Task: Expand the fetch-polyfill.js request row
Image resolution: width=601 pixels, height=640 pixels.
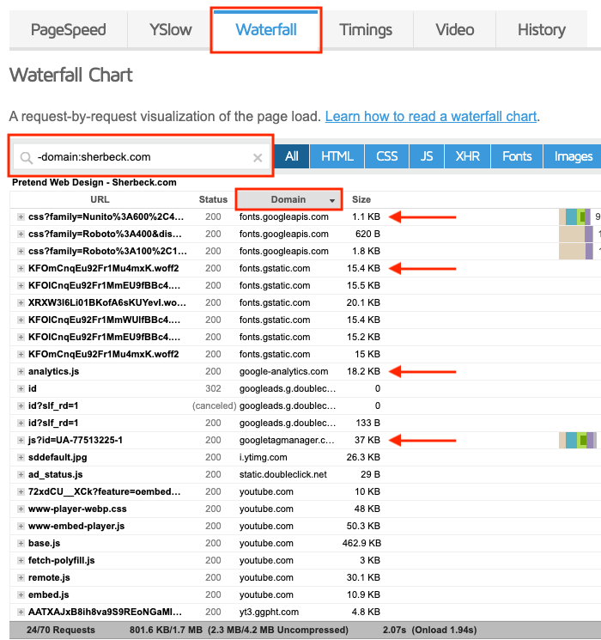Action: [x=21, y=560]
